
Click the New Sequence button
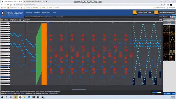169,19
